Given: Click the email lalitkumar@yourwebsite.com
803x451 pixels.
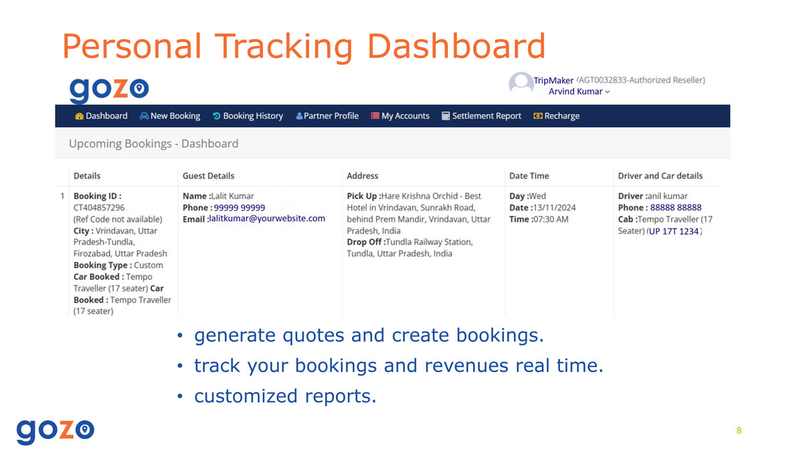Looking at the screenshot, I should coord(267,218).
